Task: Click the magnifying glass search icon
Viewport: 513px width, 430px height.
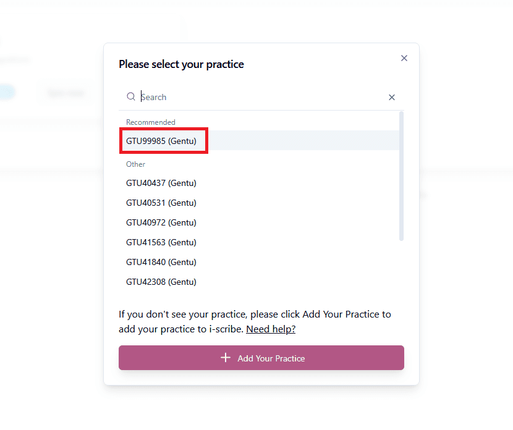Action: [131, 96]
